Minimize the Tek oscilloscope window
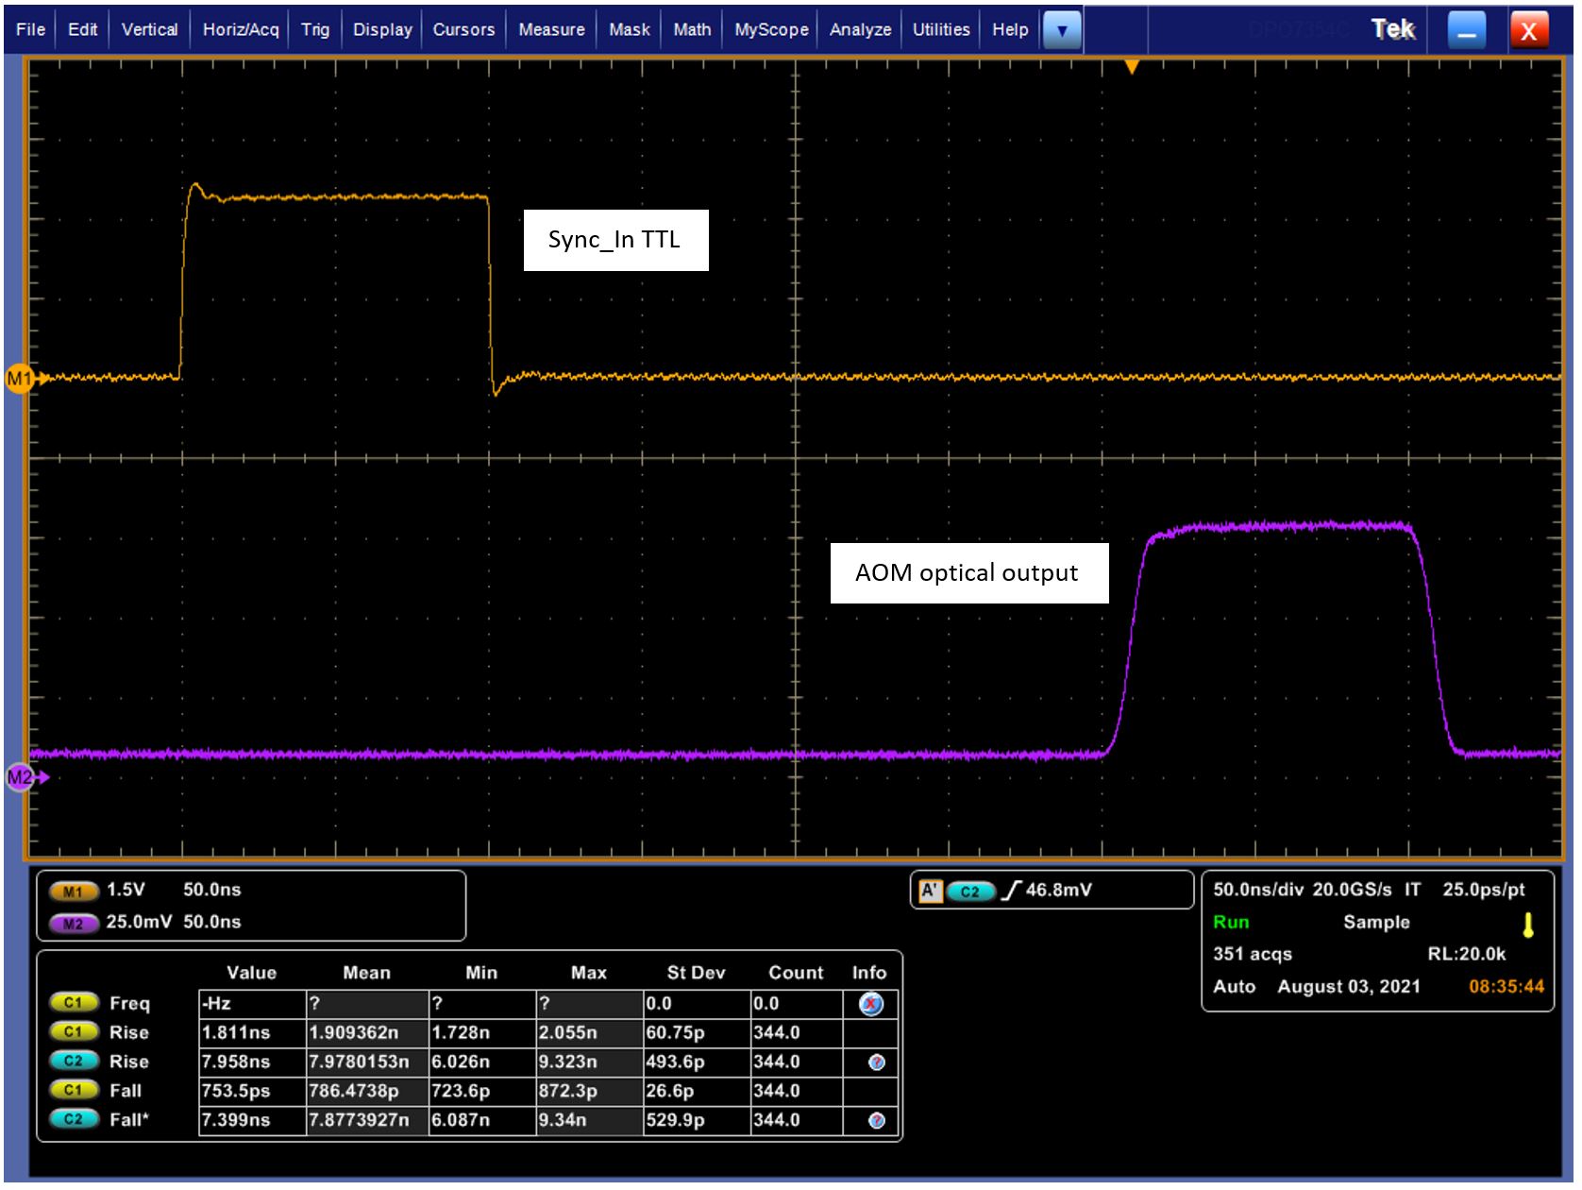Viewport: 1582px width, 1190px height. pos(1466,30)
